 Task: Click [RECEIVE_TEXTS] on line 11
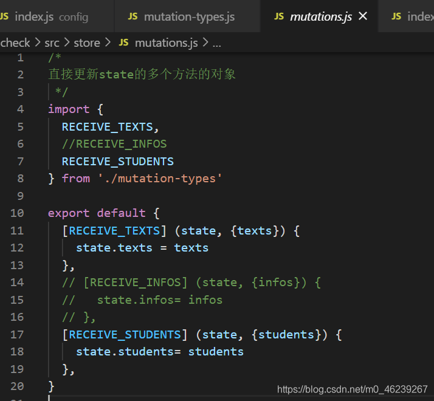click(x=114, y=231)
